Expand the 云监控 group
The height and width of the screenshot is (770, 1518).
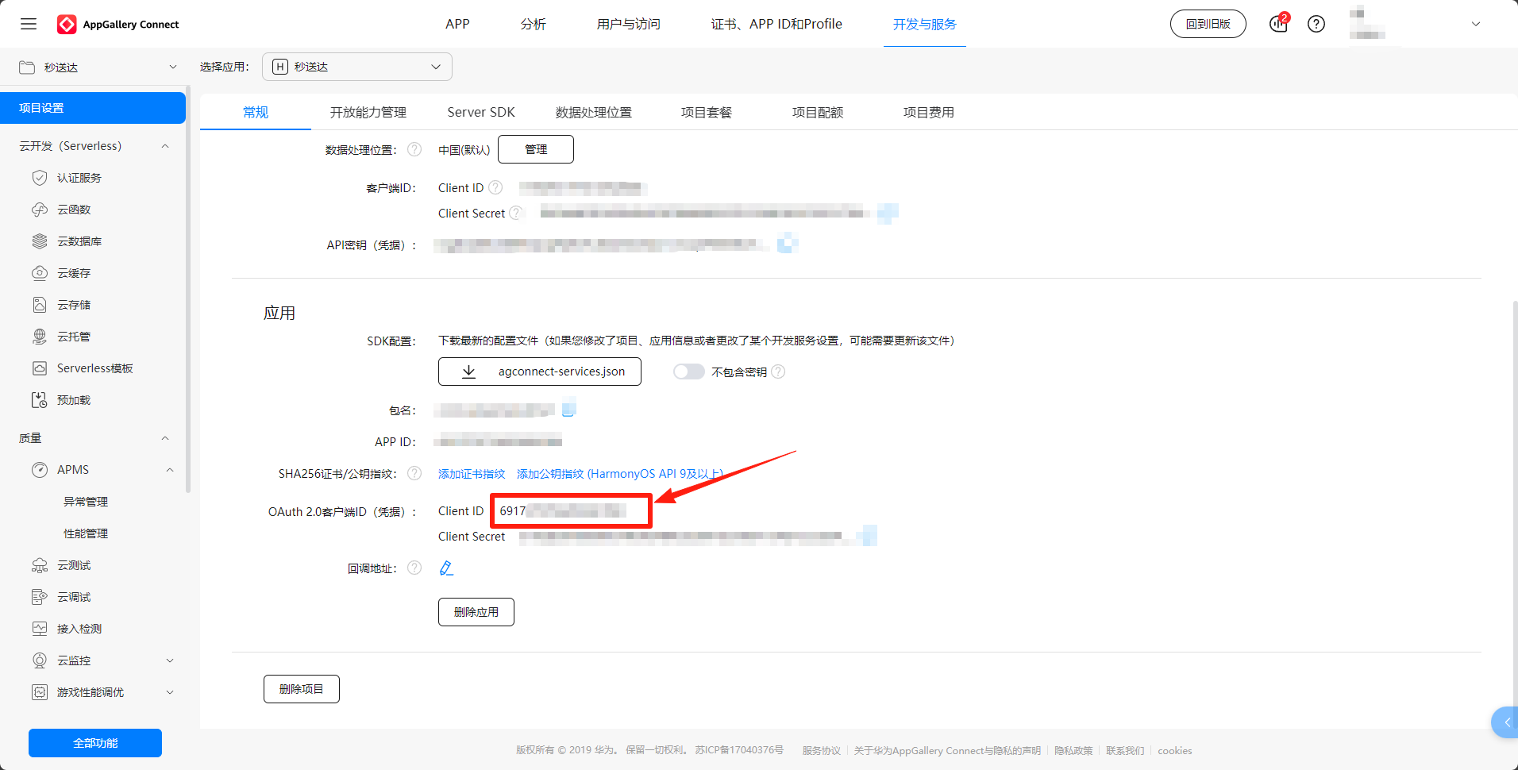(170, 660)
